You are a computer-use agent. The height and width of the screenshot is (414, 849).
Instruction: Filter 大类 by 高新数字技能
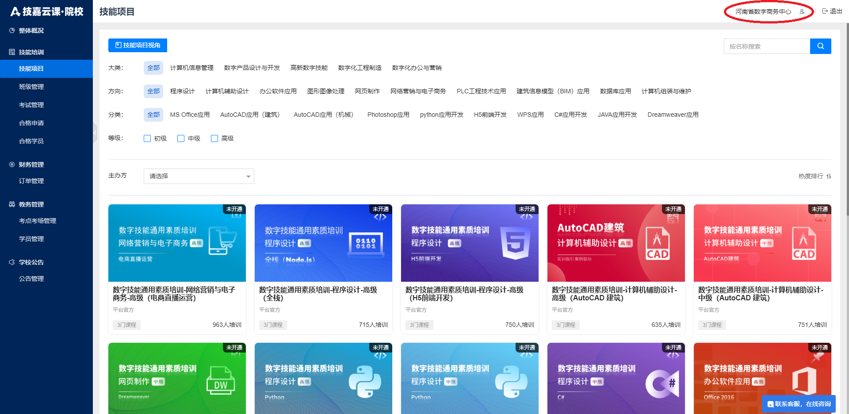309,68
